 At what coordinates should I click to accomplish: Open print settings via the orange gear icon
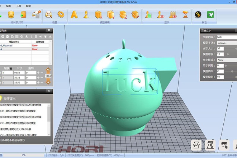(61, 14)
